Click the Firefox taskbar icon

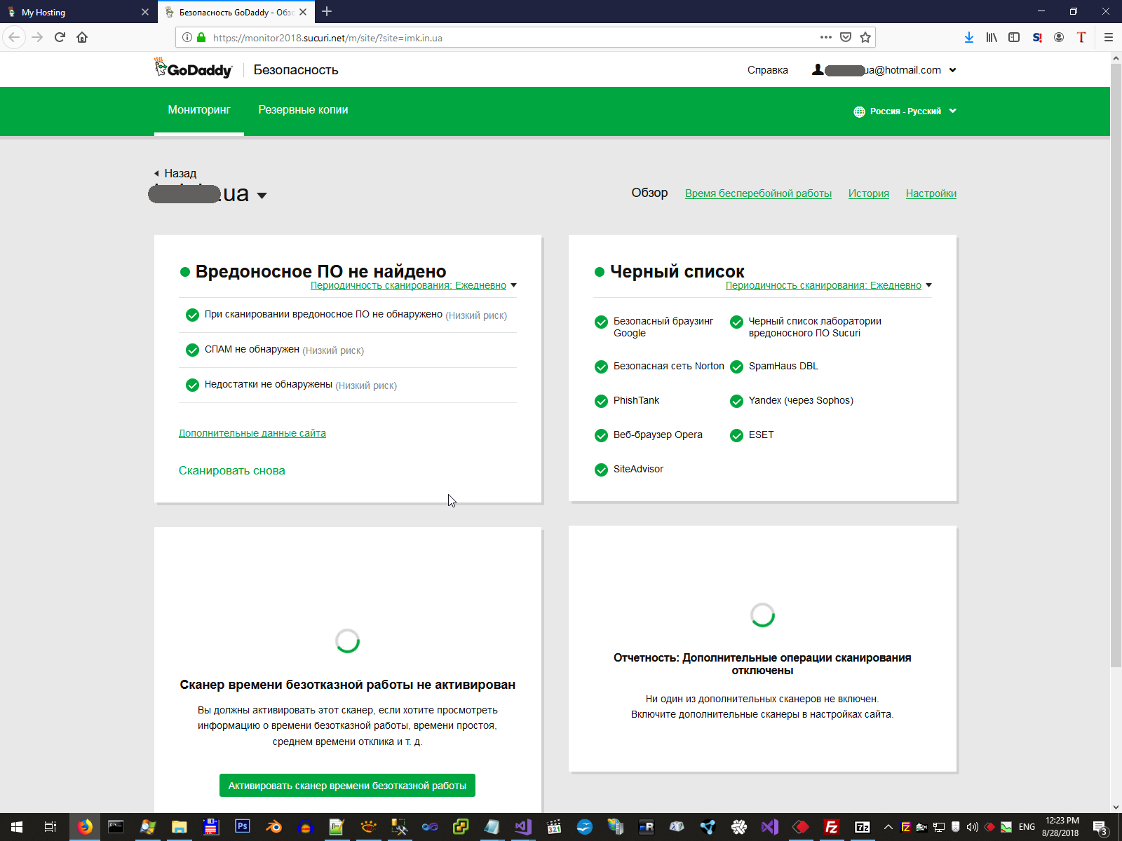[84, 827]
